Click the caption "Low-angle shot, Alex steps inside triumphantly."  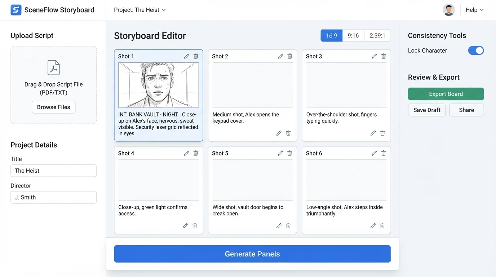click(345, 210)
